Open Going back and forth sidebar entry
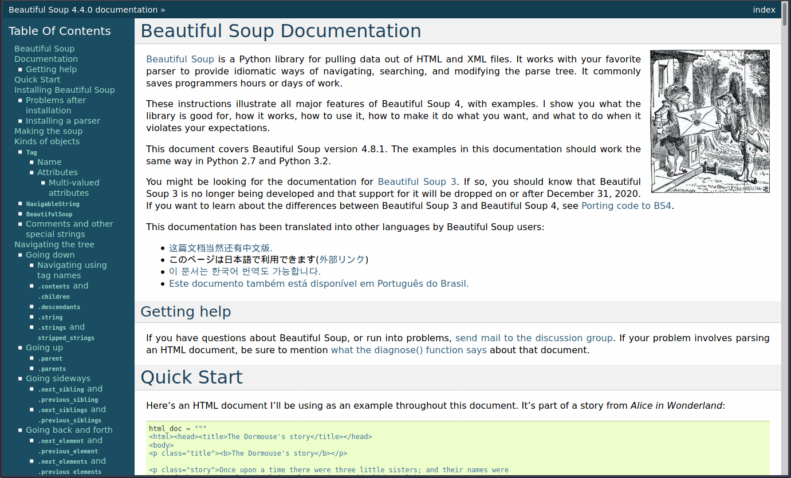 click(x=69, y=430)
